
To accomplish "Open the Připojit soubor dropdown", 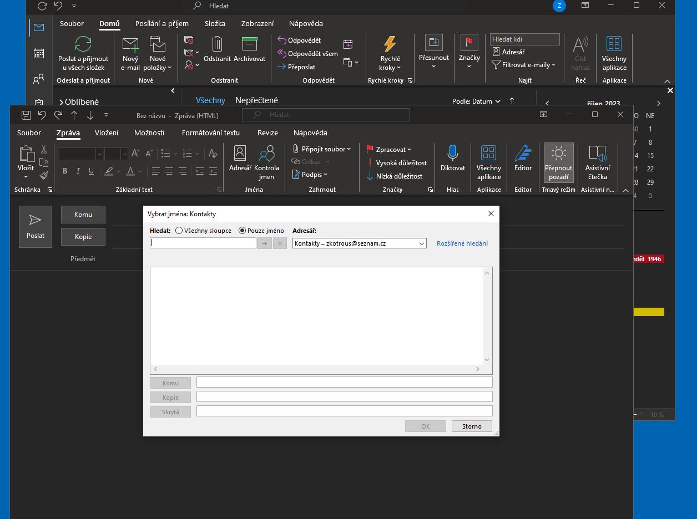I will (x=322, y=149).
